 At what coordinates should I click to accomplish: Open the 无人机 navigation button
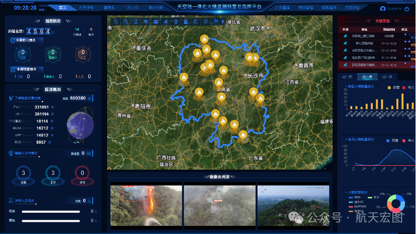(x=132, y=8)
